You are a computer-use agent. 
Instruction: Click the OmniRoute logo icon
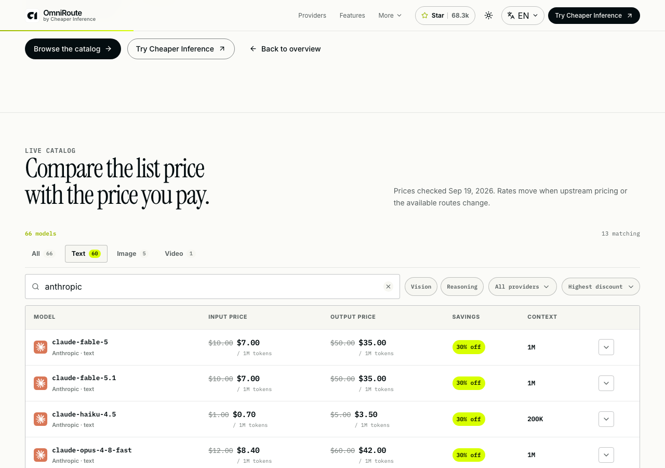tap(32, 16)
